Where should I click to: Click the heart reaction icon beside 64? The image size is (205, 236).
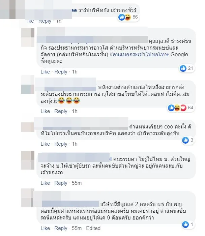coord(183,108)
